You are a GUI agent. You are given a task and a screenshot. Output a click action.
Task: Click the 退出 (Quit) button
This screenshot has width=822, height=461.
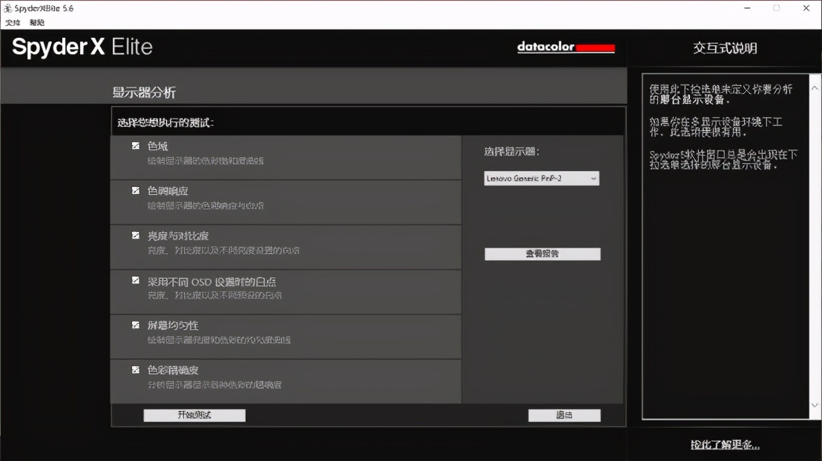click(564, 416)
